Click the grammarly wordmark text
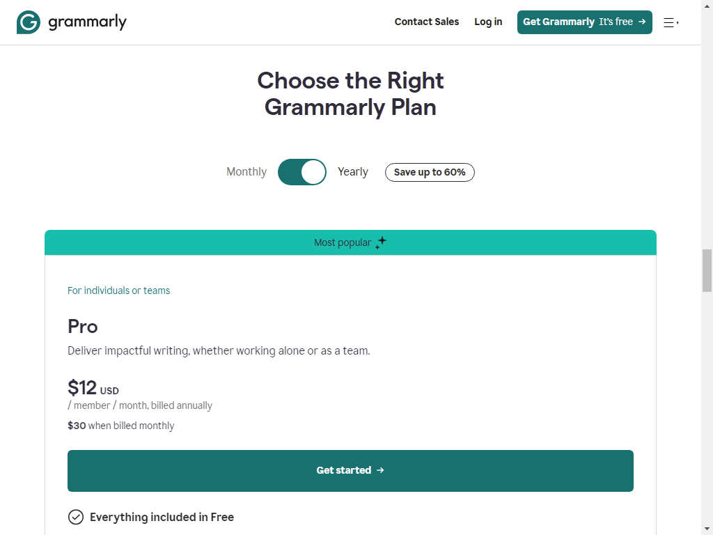This screenshot has width=713, height=535. [x=87, y=22]
